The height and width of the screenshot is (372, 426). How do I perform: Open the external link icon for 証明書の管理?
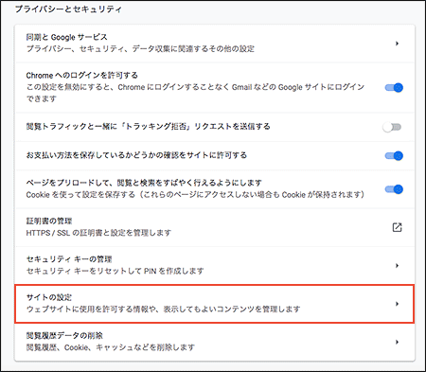(x=397, y=227)
